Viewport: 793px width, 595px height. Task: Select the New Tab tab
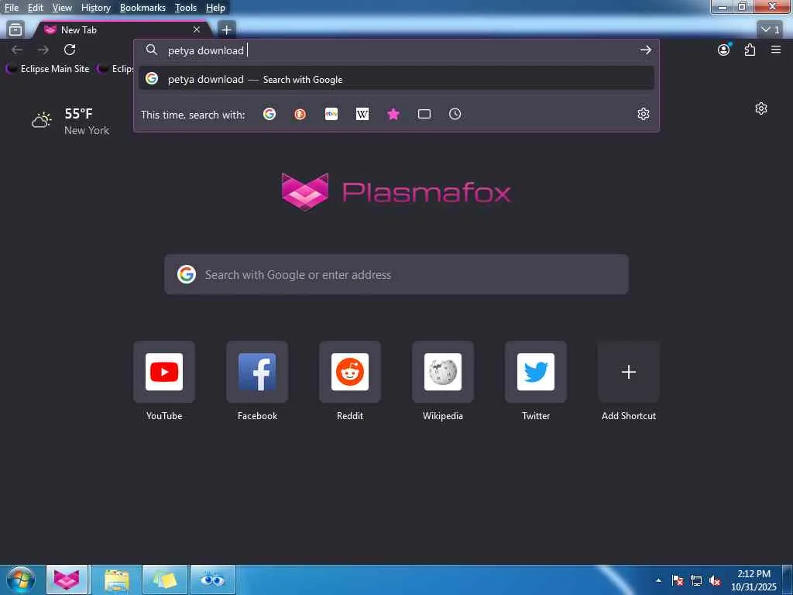point(122,30)
